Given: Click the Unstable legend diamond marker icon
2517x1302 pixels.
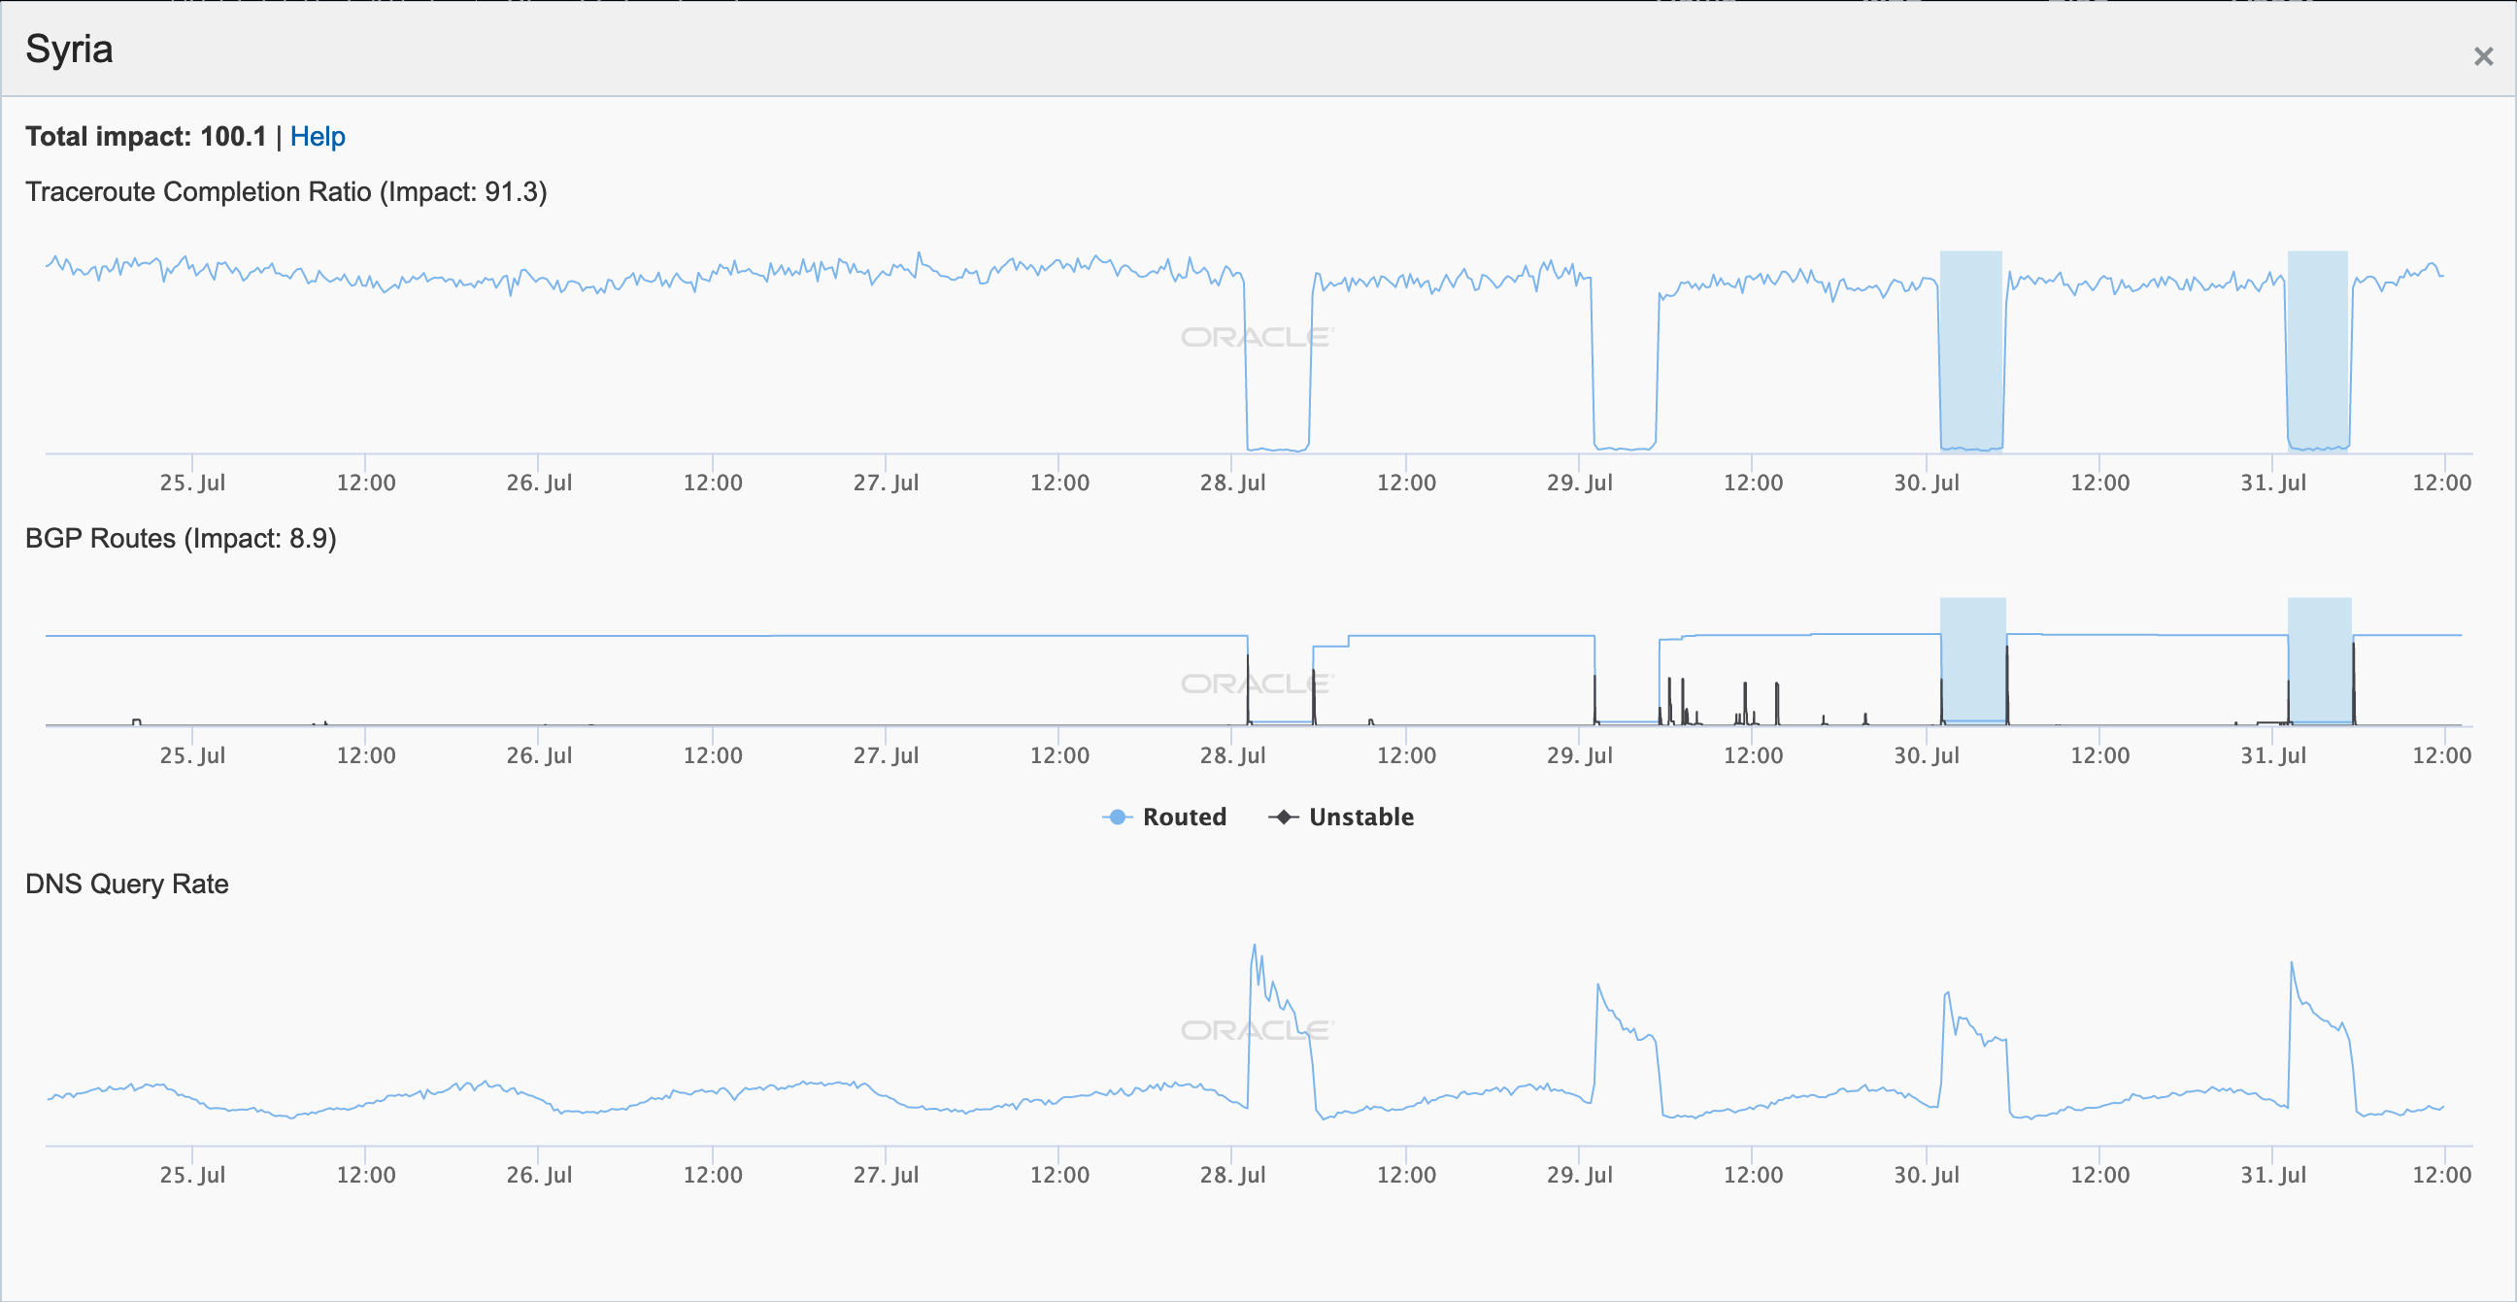Looking at the screenshot, I should 1283,817.
